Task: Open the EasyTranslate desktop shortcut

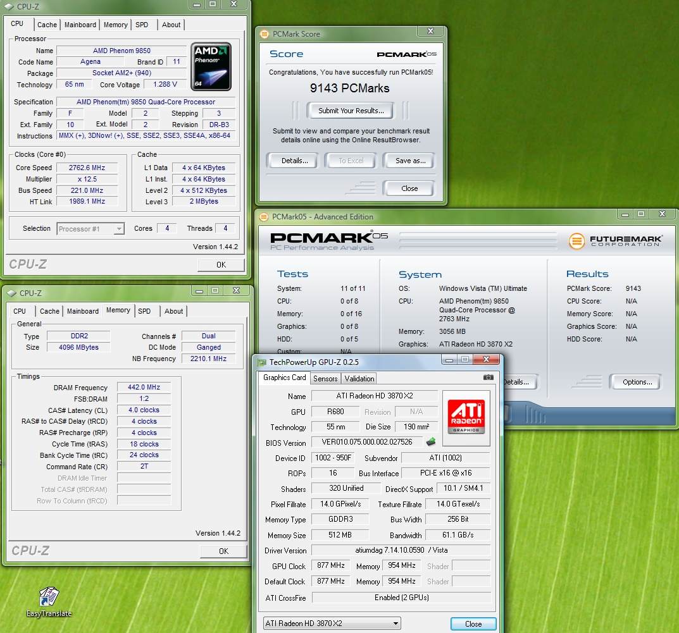Action: (x=49, y=602)
